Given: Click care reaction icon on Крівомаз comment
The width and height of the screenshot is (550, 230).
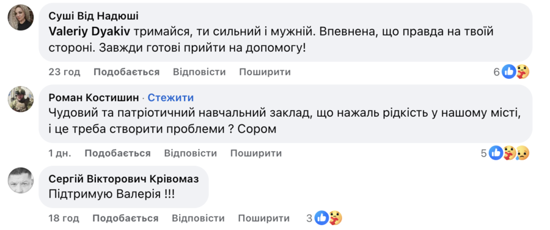Looking at the screenshot, I should (x=335, y=218).
